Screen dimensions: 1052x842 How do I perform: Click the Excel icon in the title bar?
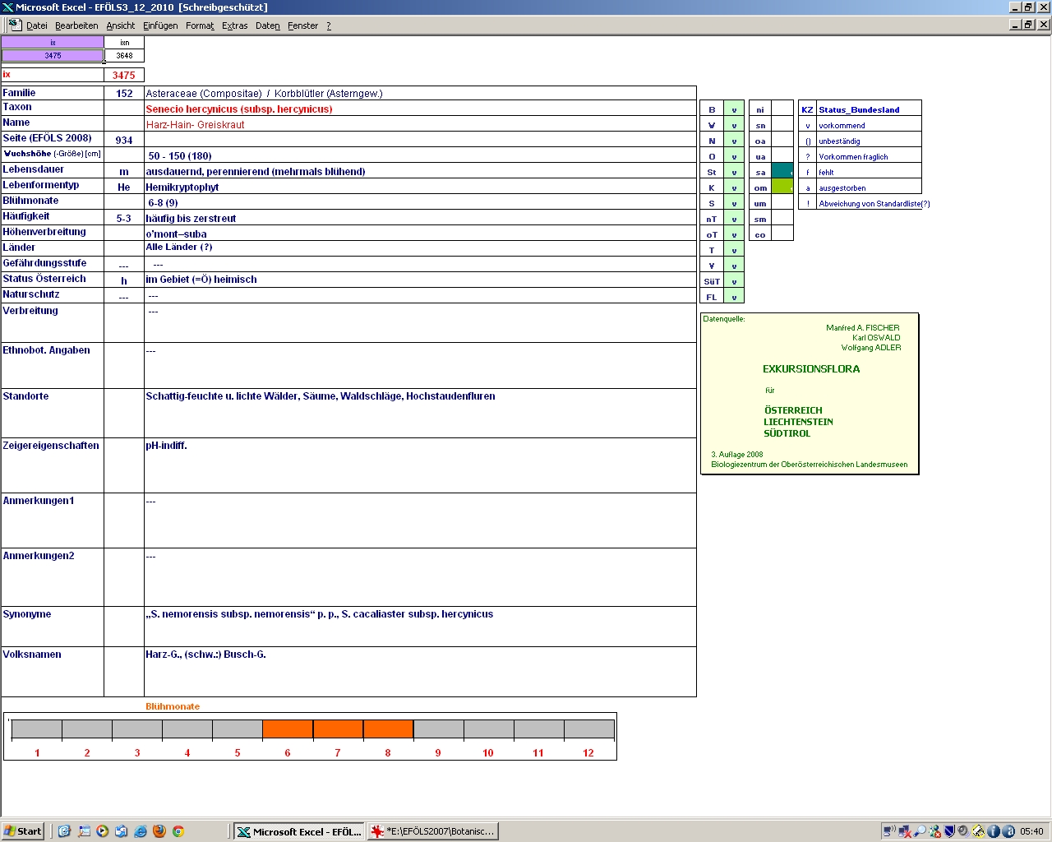point(7,7)
